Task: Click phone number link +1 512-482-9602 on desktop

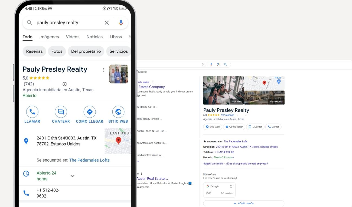Action: pos(224,152)
